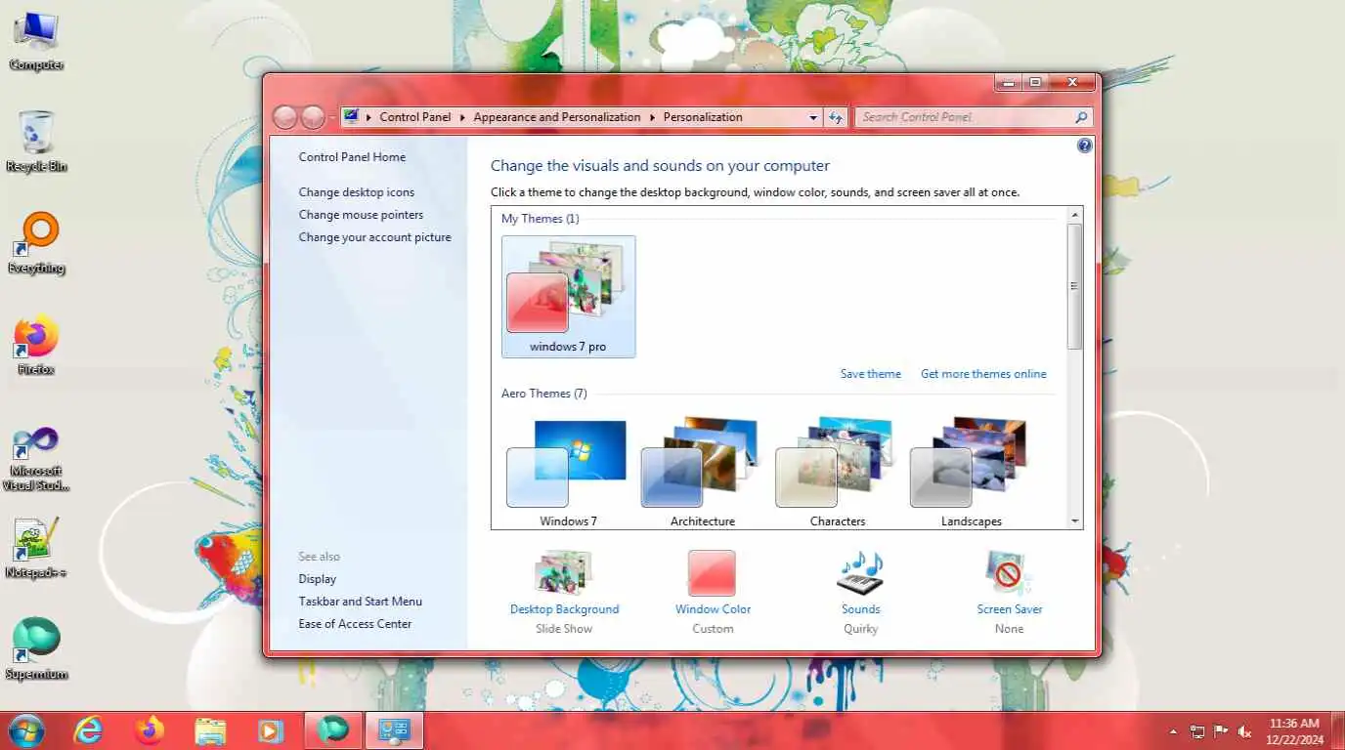Click the taskbar clock showing 11:36 AM

pos(1294,731)
